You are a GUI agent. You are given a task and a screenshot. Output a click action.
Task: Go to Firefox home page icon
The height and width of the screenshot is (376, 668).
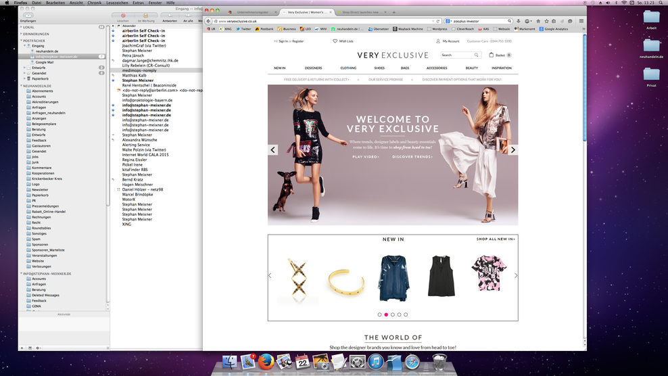click(x=538, y=21)
